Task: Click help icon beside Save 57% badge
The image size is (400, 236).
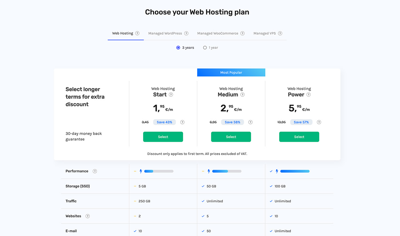Action: pyautogui.click(x=319, y=122)
